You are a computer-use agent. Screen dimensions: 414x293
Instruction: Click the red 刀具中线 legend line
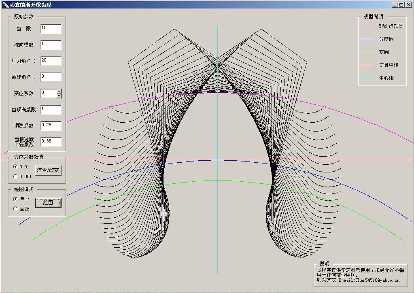point(367,65)
